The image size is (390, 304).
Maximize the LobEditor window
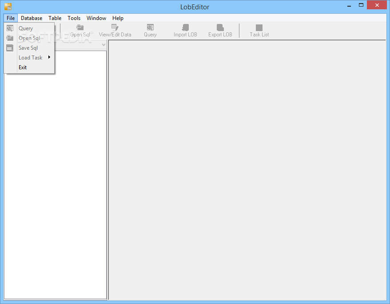pyautogui.click(x=361, y=5)
